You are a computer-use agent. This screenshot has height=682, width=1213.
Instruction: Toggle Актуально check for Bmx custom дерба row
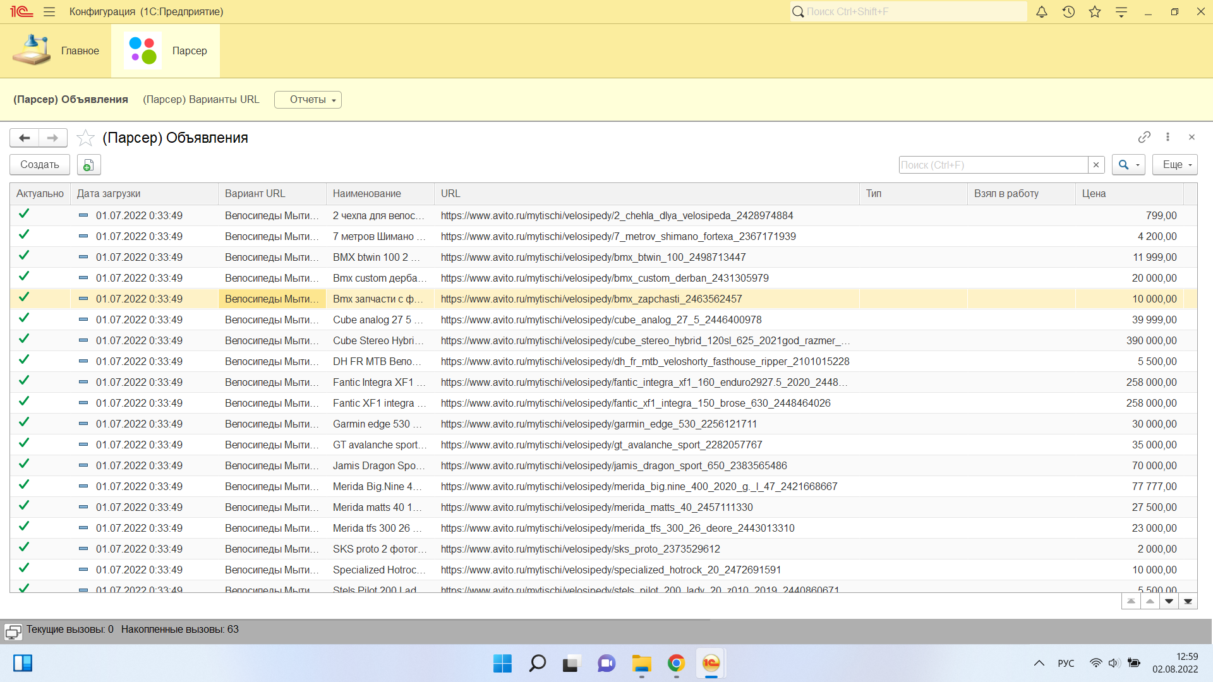point(24,277)
